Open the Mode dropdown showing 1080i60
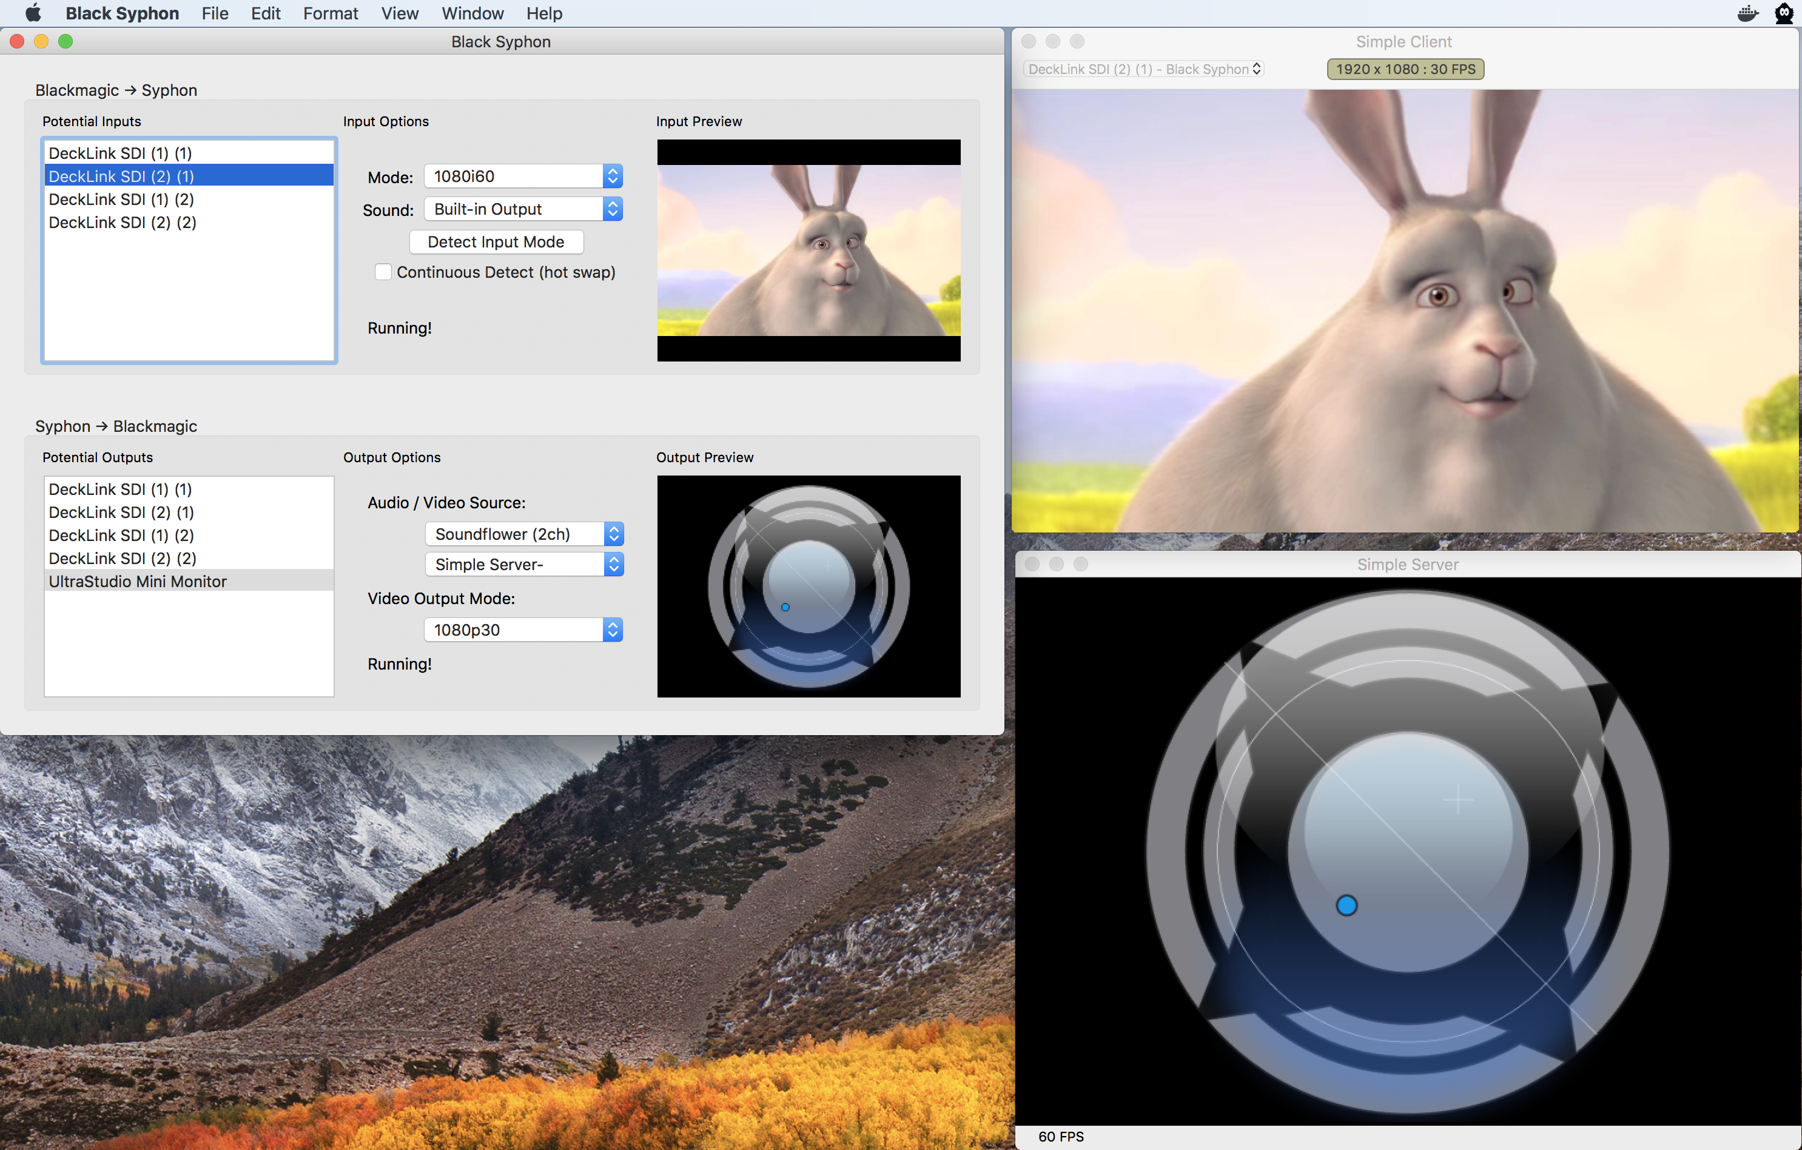The width and height of the screenshot is (1802, 1150). tap(523, 177)
